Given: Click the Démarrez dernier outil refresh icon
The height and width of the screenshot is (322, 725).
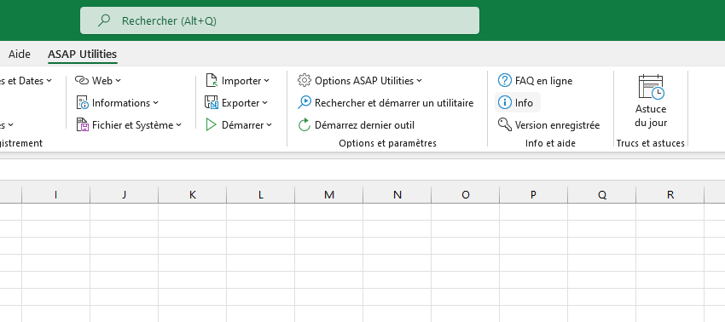Looking at the screenshot, I should pos(304,124).
